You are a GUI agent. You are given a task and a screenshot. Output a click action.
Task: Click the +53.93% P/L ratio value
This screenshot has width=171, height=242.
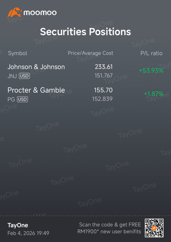point(151,70)
